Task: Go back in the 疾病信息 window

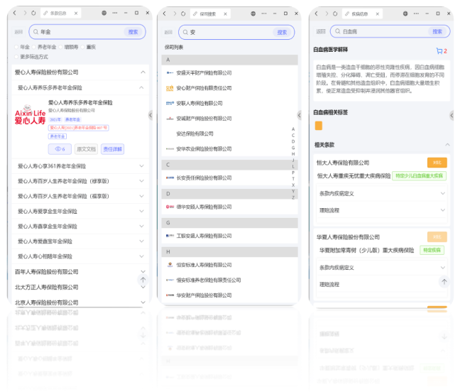Action: tap(316, 13)
